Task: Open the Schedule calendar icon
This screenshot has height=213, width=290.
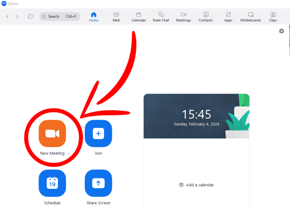Action: click(x=52, y=183)
